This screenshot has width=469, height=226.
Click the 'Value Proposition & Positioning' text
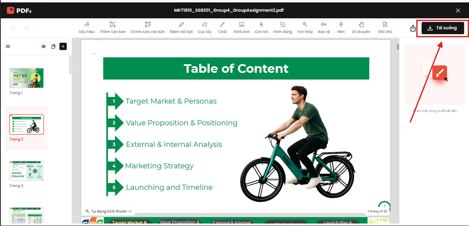click(182, 123)
